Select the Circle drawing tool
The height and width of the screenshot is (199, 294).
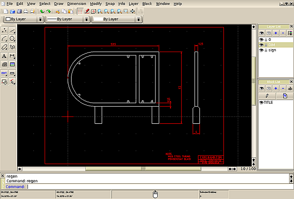[12, 38]
